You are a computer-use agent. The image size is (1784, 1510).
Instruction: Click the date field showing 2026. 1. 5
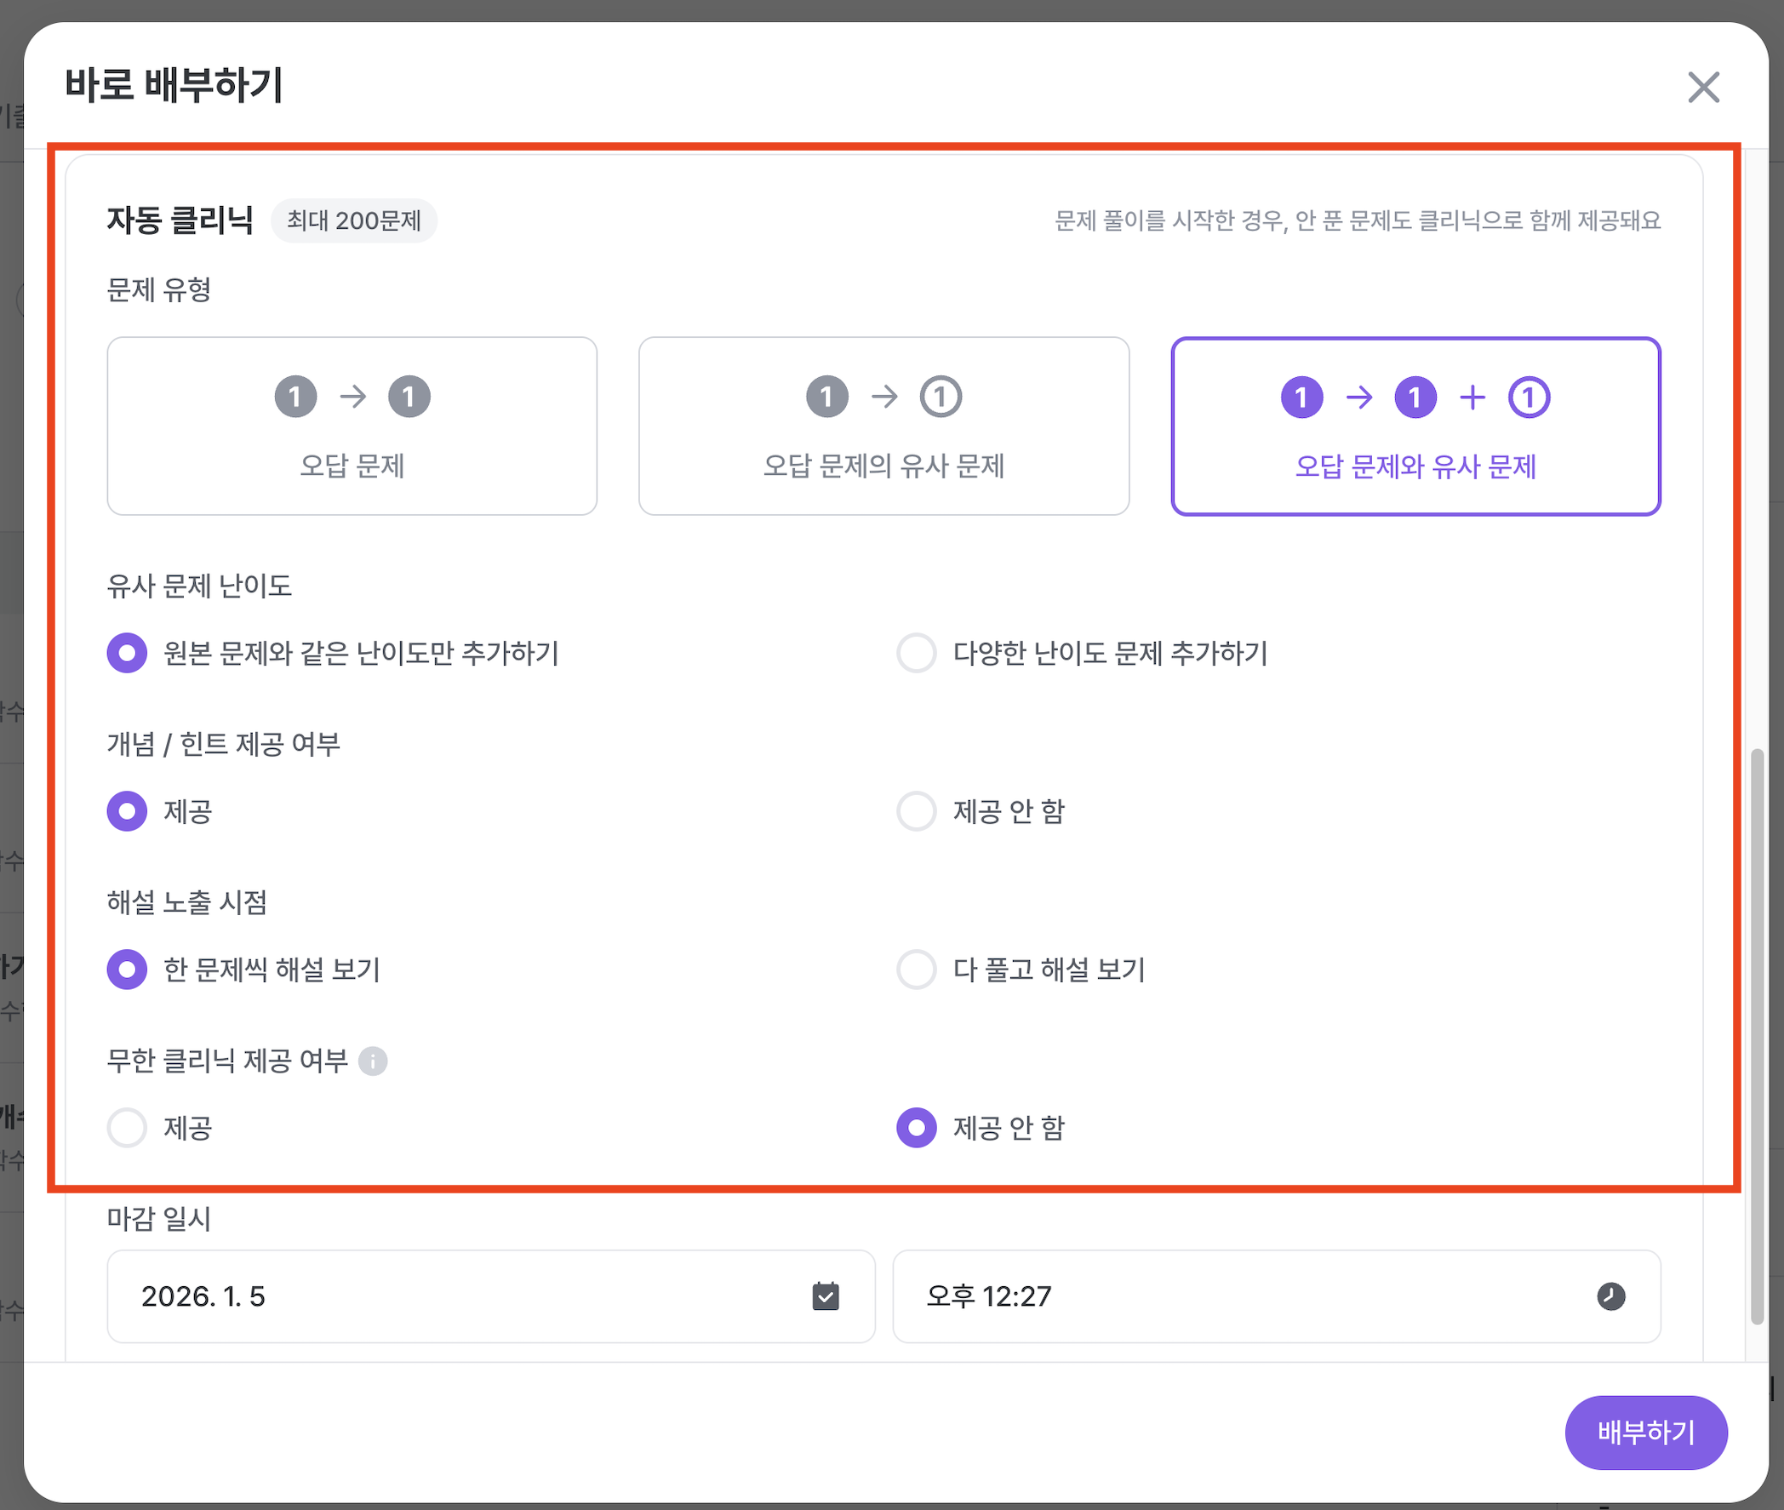coord(428,1297)
